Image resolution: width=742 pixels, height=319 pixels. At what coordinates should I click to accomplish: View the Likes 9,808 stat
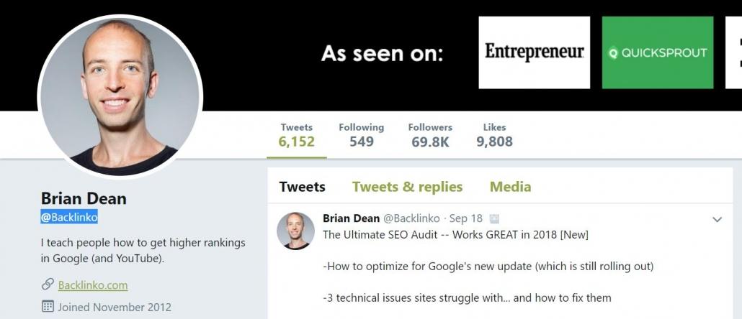click(494, 135)
